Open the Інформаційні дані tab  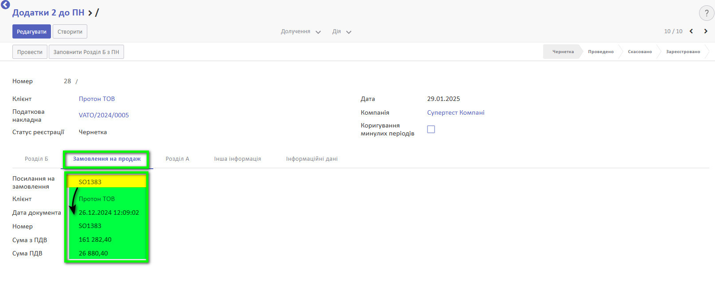pyautogui.click(x=312, y=159)
